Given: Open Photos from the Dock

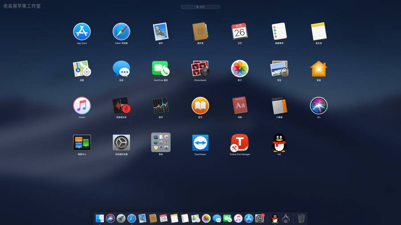Looking at the screenshot, I should (x=206, y=218).
